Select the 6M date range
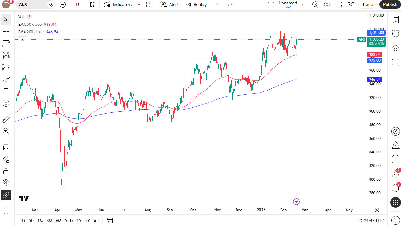Viewport: 401px width, 226px height. [x=58, y=221]
